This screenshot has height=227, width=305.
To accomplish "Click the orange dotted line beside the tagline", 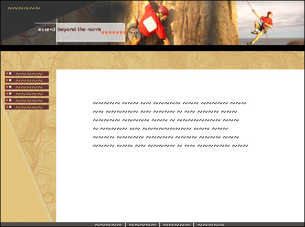I will click(x=113, y=32).
